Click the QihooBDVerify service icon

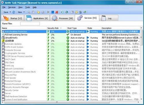[x=3, y=38]
